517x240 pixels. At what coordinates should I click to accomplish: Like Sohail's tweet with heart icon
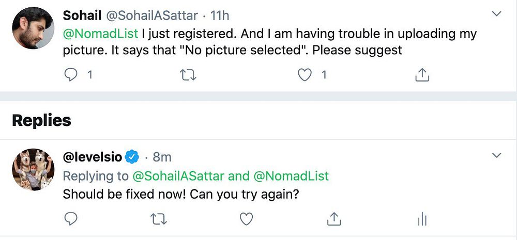[305, 75]
